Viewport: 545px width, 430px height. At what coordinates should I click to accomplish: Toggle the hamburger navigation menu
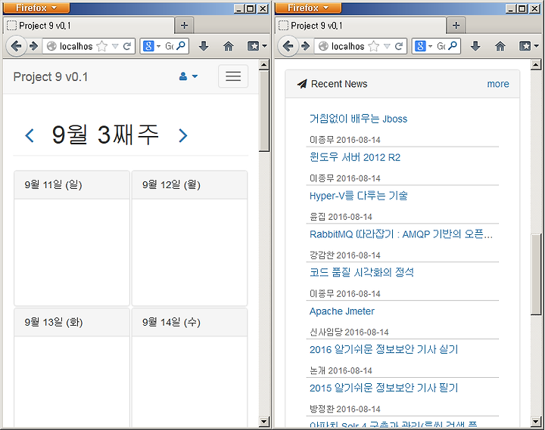(233, 76)
